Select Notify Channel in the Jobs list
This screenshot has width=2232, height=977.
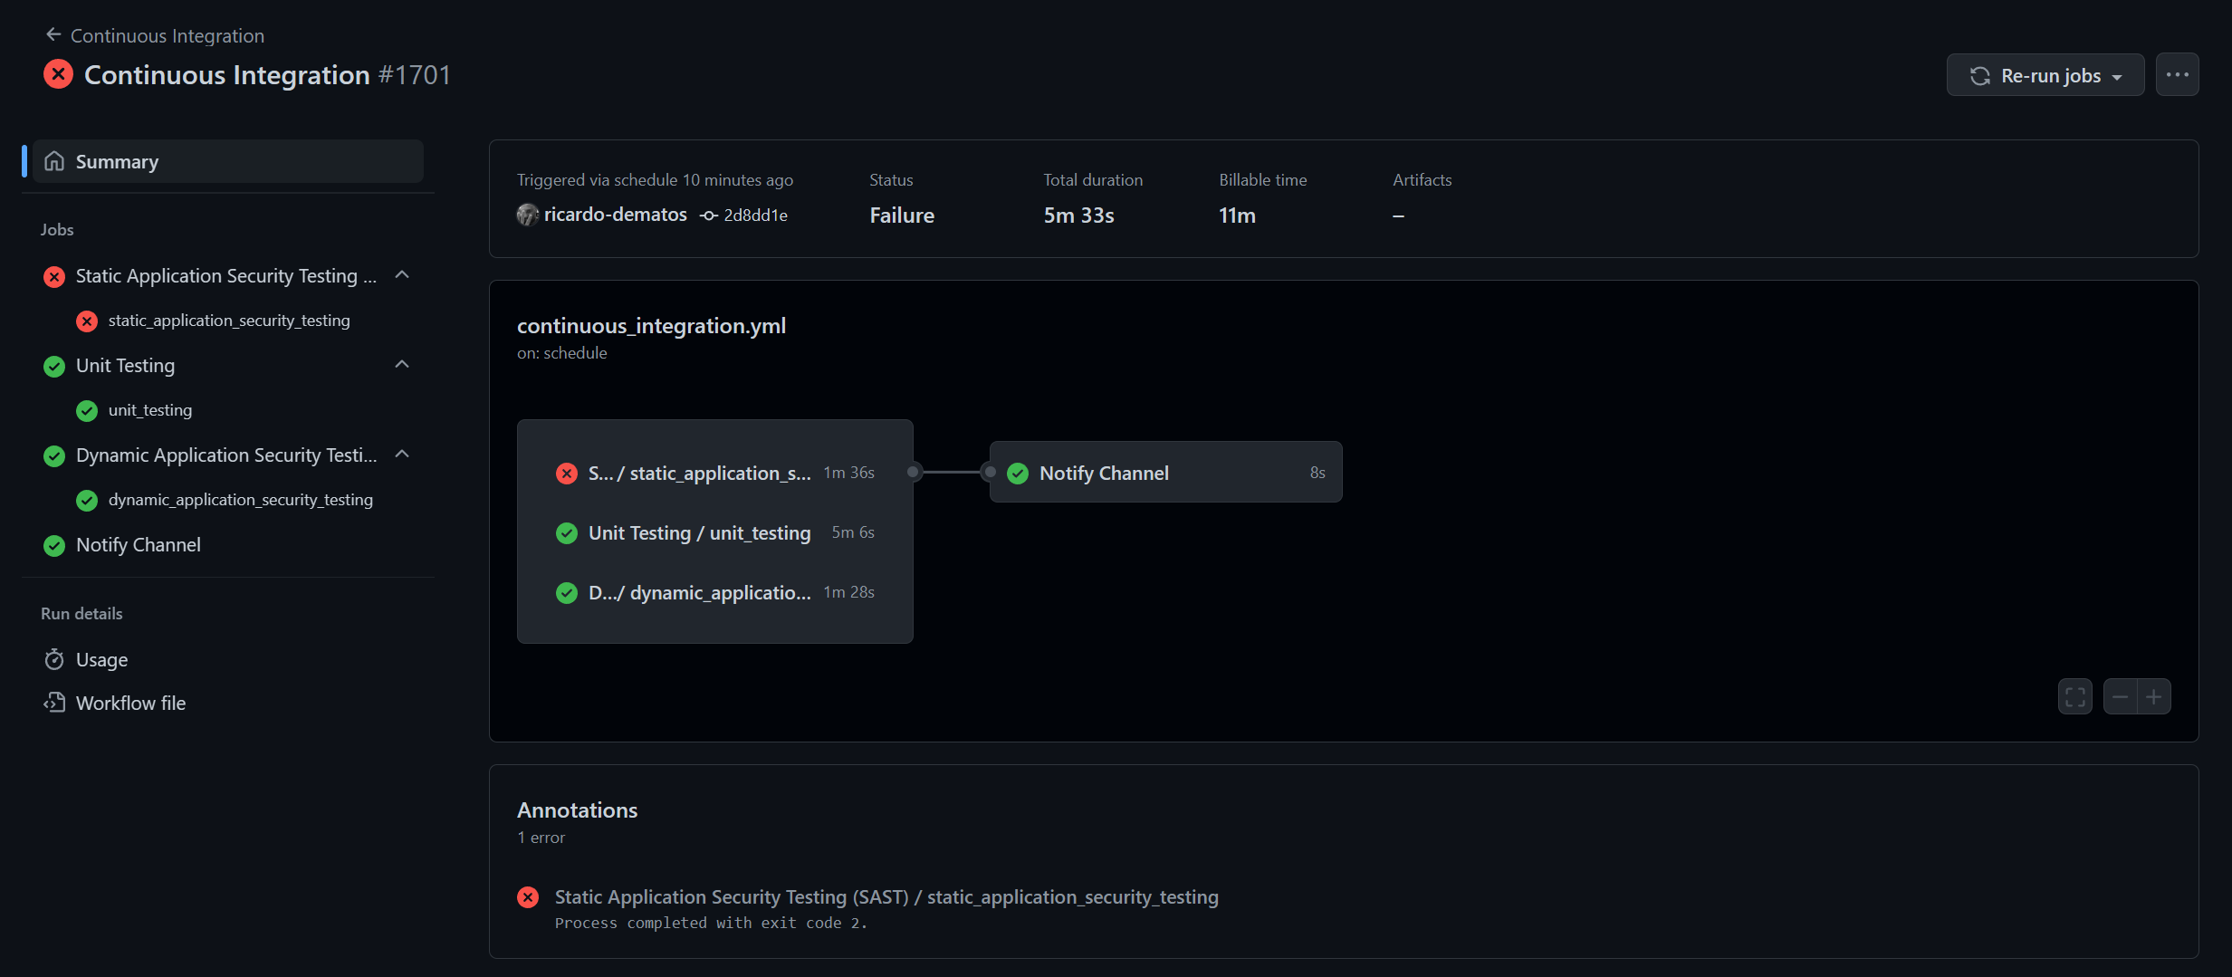[x=138, y=544]
